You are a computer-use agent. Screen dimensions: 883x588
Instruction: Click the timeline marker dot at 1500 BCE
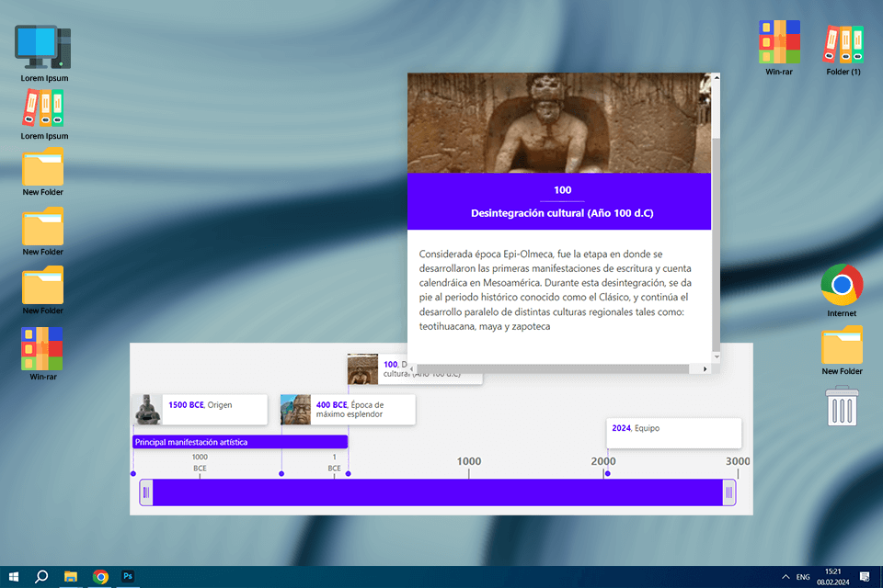pos(133,474)
